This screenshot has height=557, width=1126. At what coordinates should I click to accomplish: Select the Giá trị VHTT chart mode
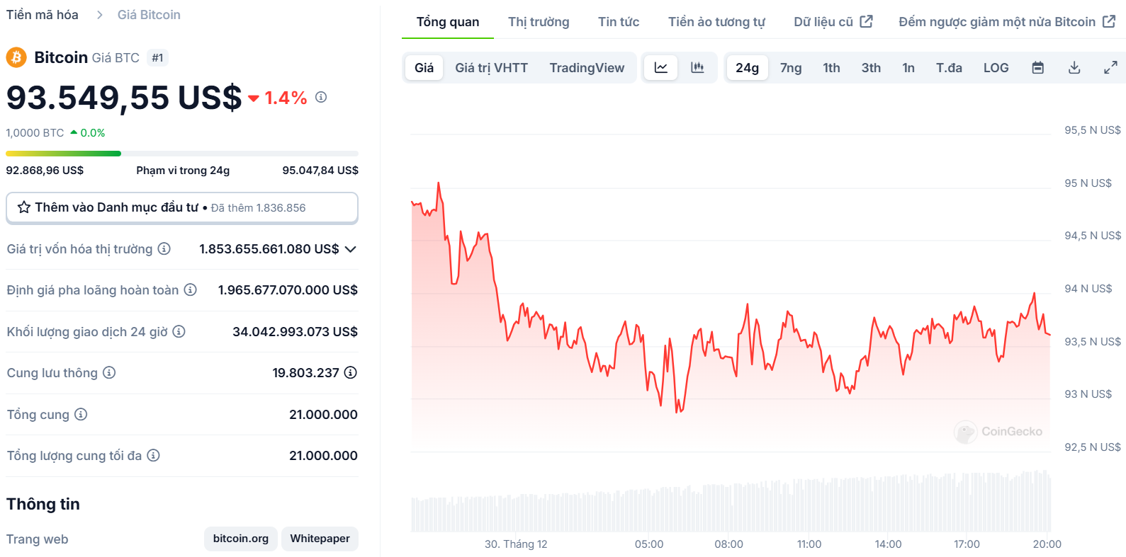491,67
